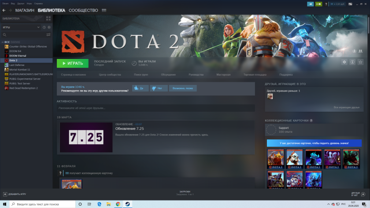The image size is (370, 208).
Task: Add Dota 2 to favorites with star
Action: click(x=360, y=62)
